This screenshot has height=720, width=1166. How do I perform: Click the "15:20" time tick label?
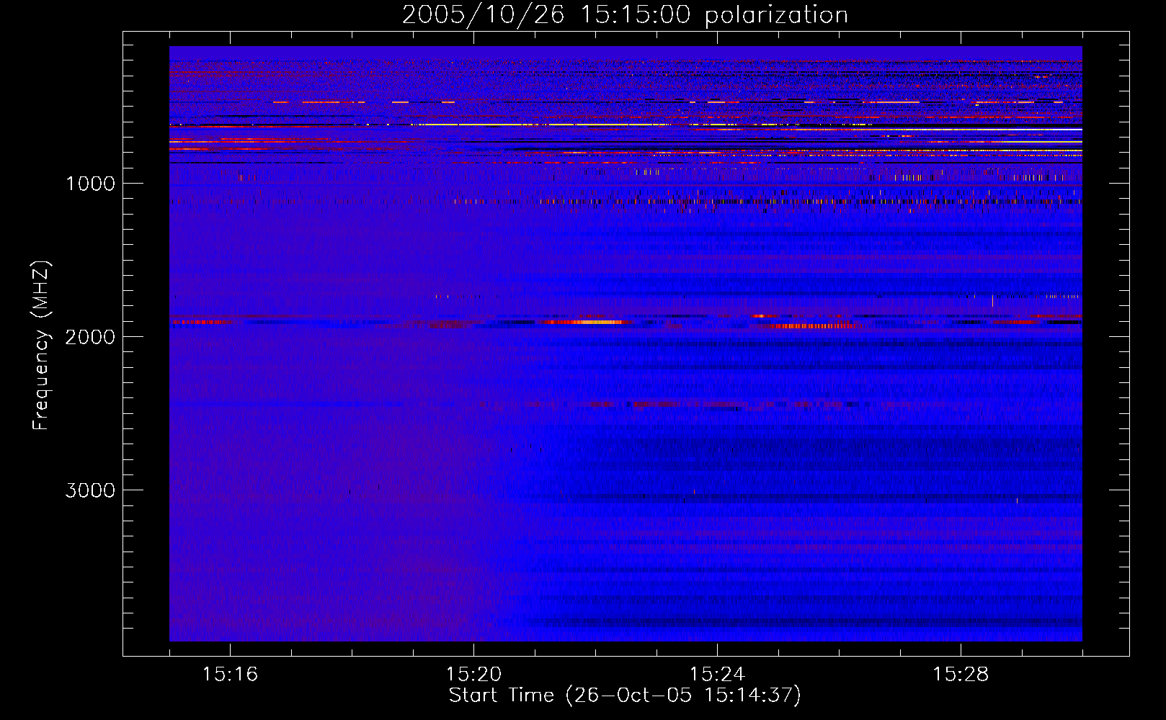[473, 675]
